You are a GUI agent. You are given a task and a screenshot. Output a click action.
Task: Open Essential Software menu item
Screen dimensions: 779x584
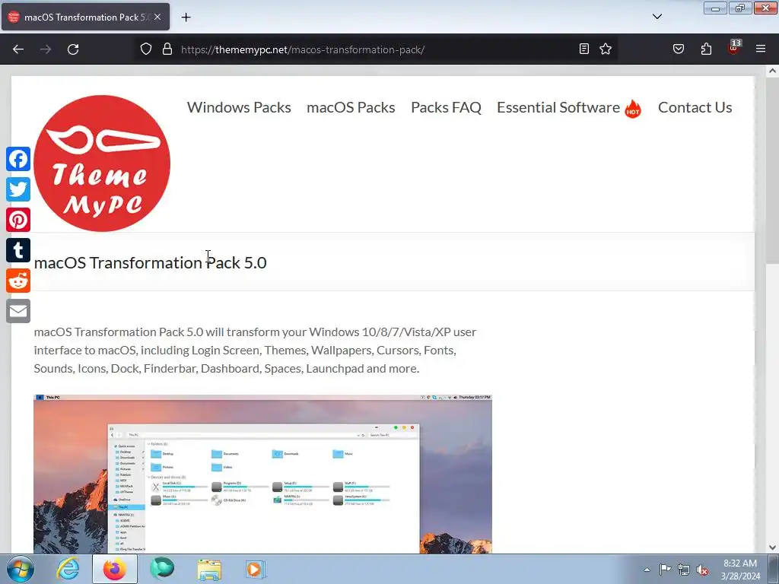click(x=569, y=108)
